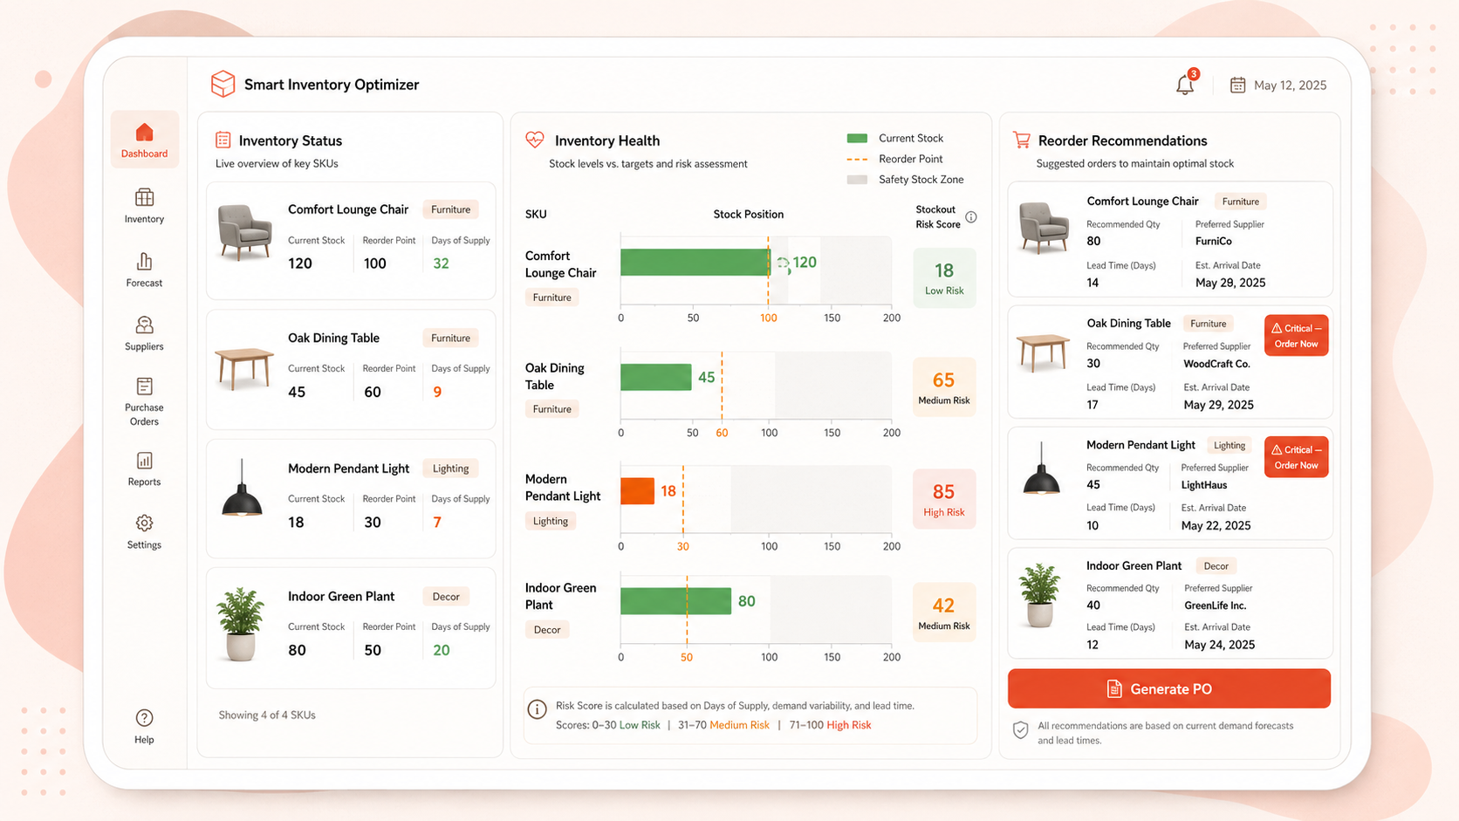Open notifications bell with 3 badge
1459x821 pixels.
coord(1185,84)
